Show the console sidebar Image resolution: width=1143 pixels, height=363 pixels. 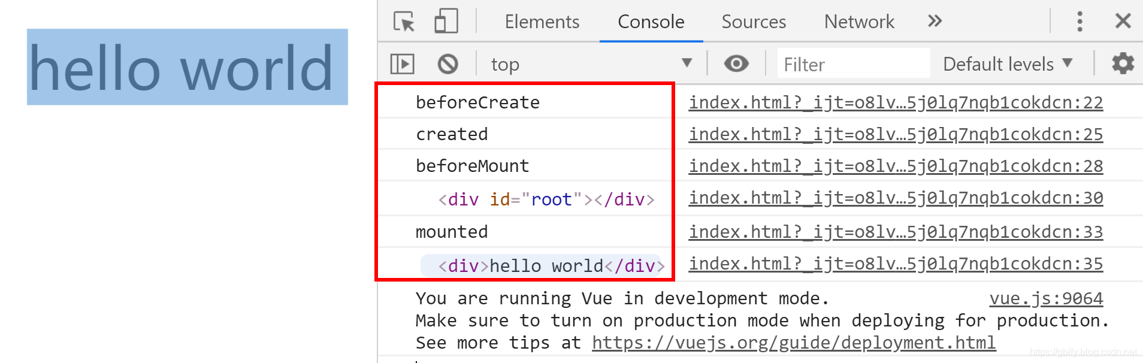[x=402, y=63]
